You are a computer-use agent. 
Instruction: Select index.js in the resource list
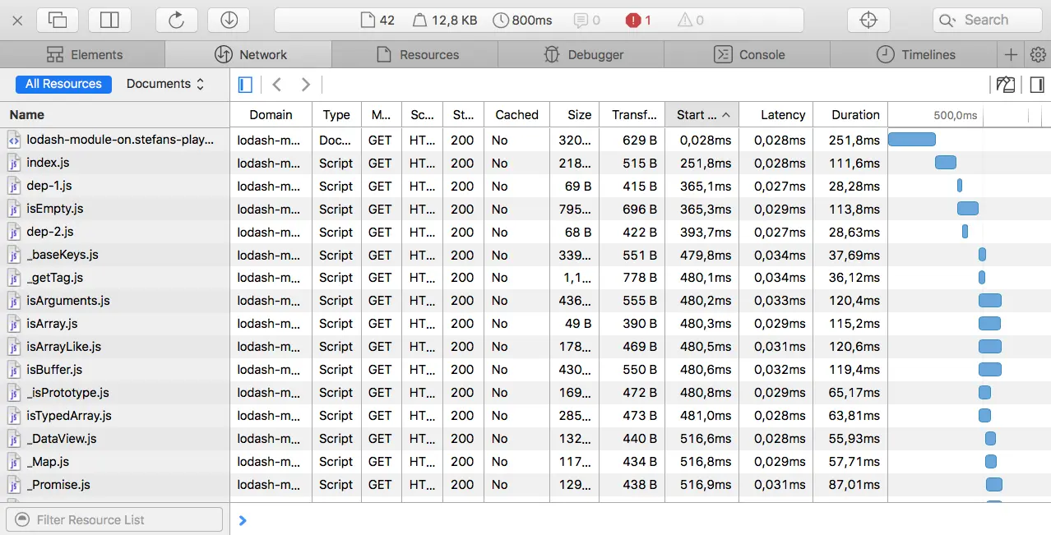tap(115, 163)
